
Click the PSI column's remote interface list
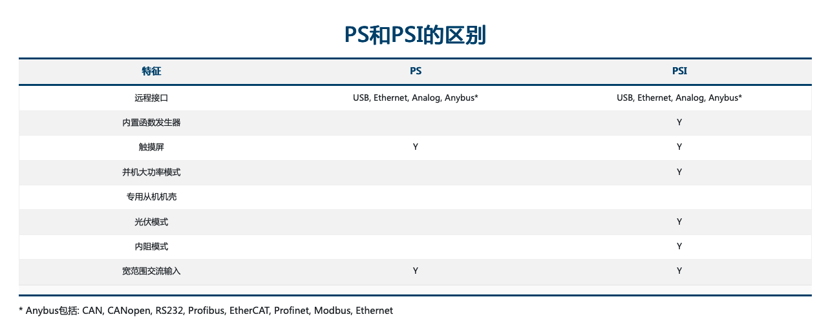679,98
